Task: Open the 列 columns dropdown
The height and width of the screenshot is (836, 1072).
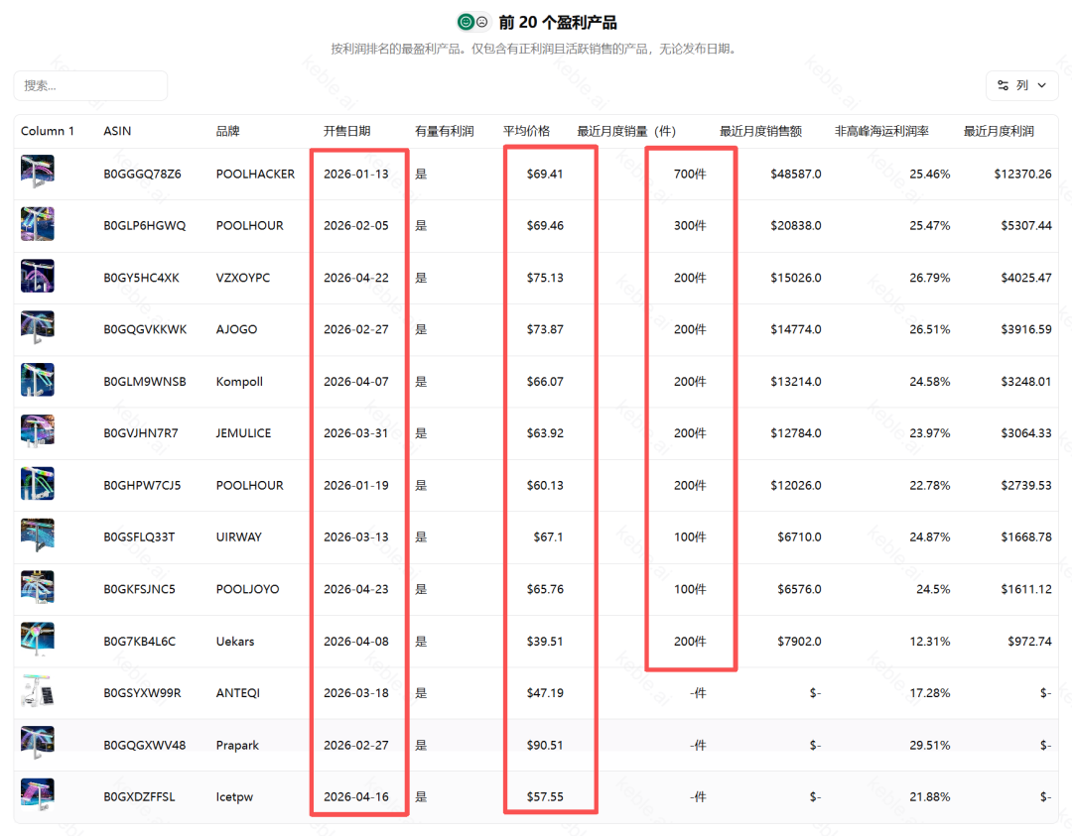Action: 1022,85
